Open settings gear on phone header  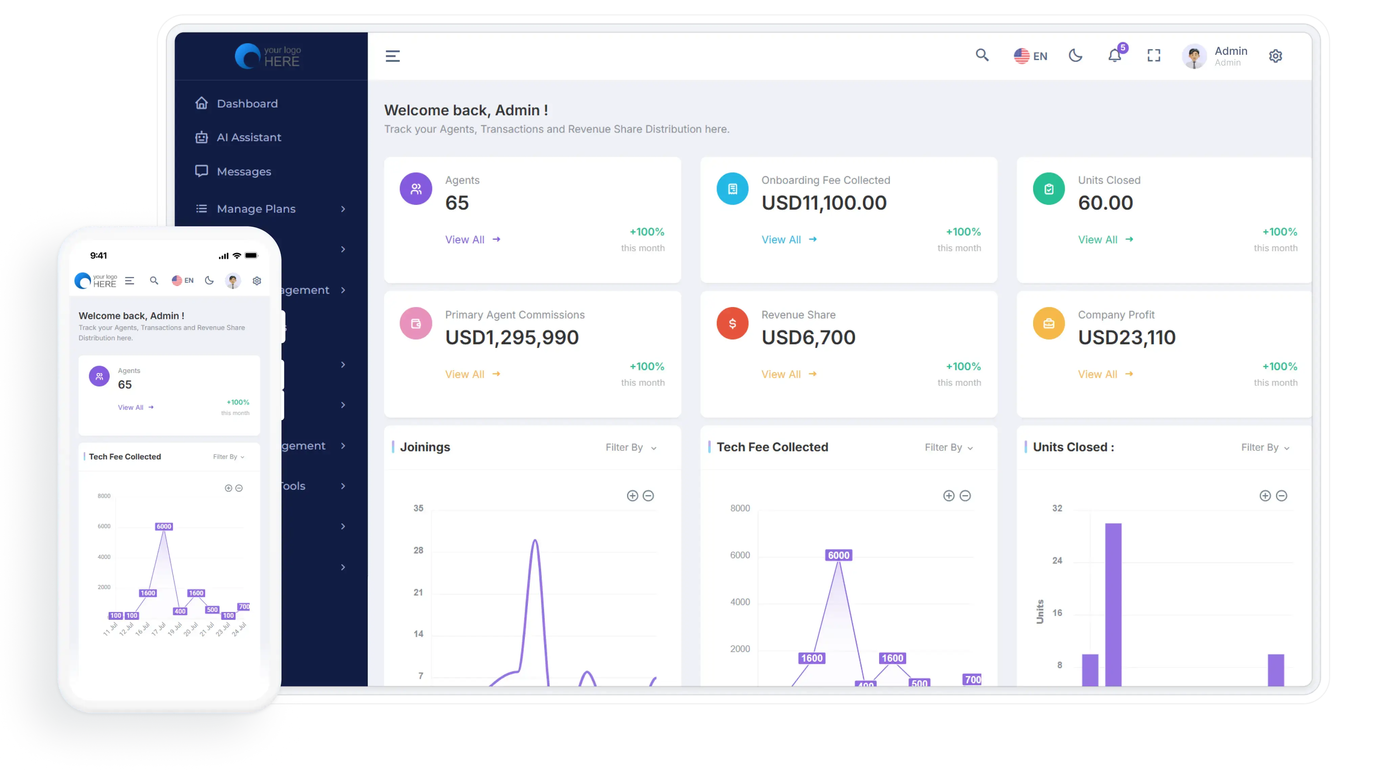(256, 281)
